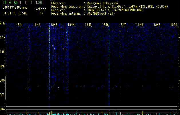The height and width of the screenshot is (115, 180).
Task: Click the meteor count label
Action: pyautogui.click(x=41, y=9)
